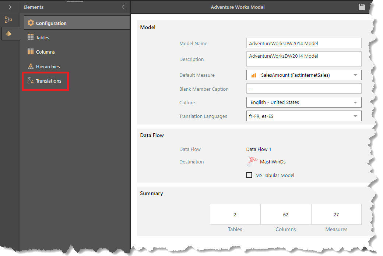
Task: Click the Hierarchies pyramid icon
Action: click(x=31, y=66)
